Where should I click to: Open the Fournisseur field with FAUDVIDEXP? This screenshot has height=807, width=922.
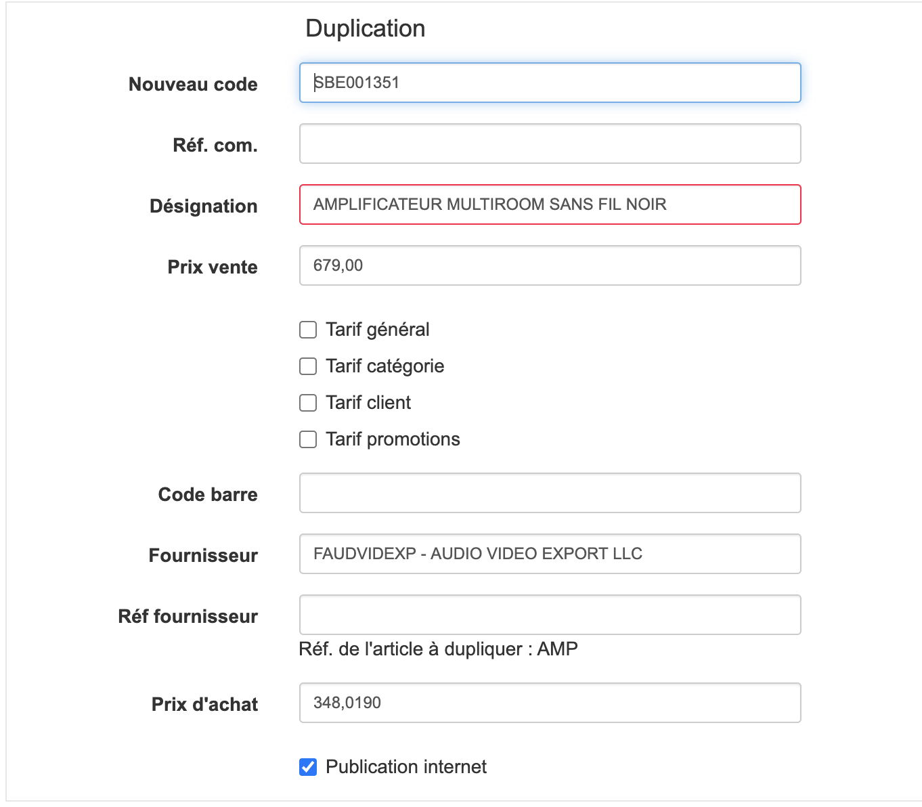coord(550,554)
